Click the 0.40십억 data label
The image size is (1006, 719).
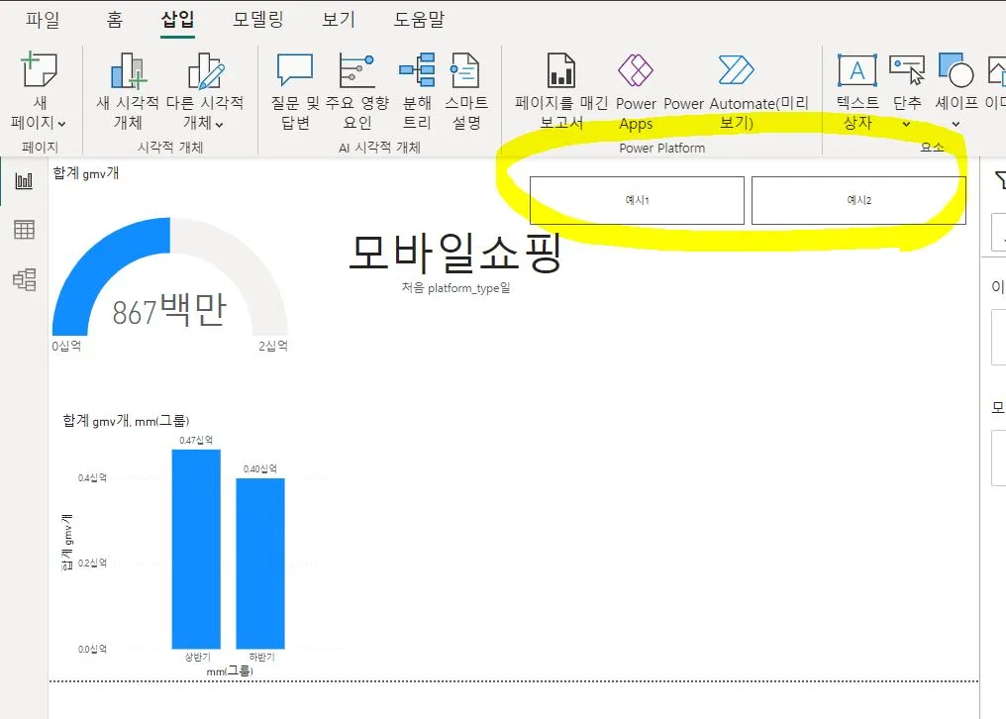click(x=260, y=468)
